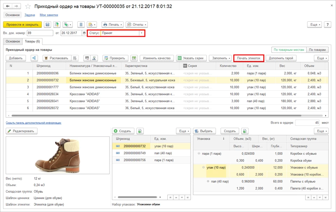Click the save document floppy disk icon
Image resolution: width=336 pixels, height=212 pixels.
[x=47, y=24]
